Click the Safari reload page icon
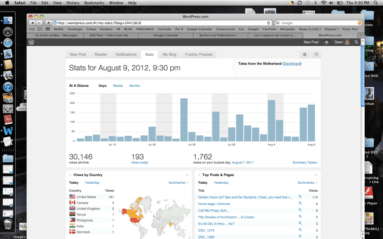The height and width of the screenshot is (239, 383). click(269, 23)
